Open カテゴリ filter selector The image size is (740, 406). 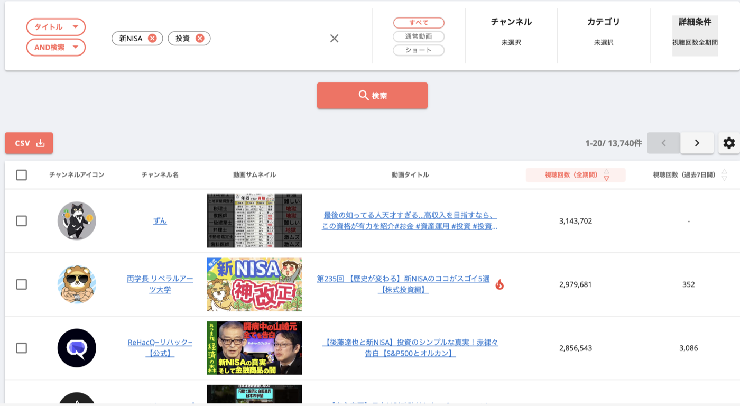point(604,32)
